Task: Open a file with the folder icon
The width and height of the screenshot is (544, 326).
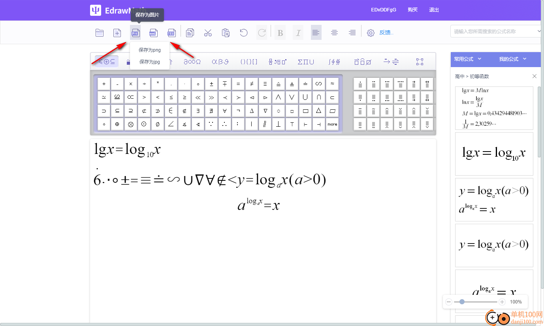Action: [x=100, y=33]
